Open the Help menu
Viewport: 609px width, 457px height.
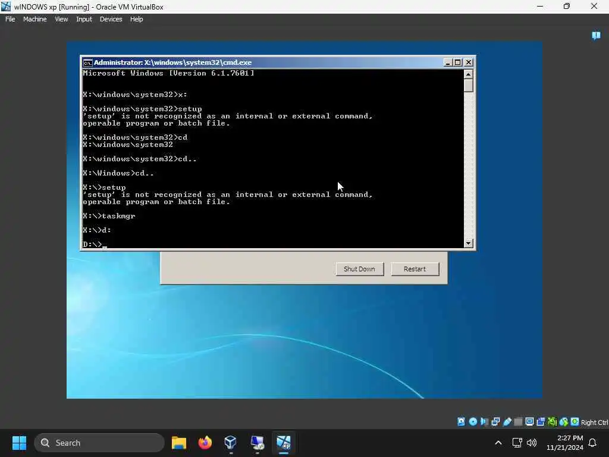[x=136, y=19]
